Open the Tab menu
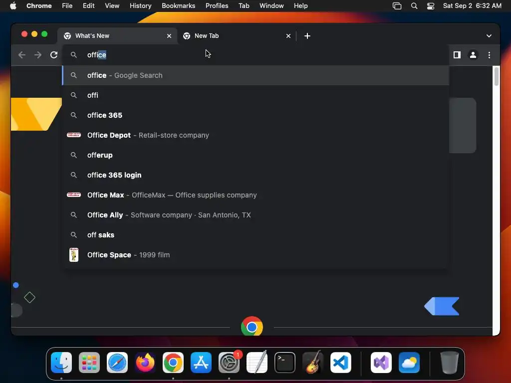Image resolution: width=511 pixels, height=383 pixels. 244,6
